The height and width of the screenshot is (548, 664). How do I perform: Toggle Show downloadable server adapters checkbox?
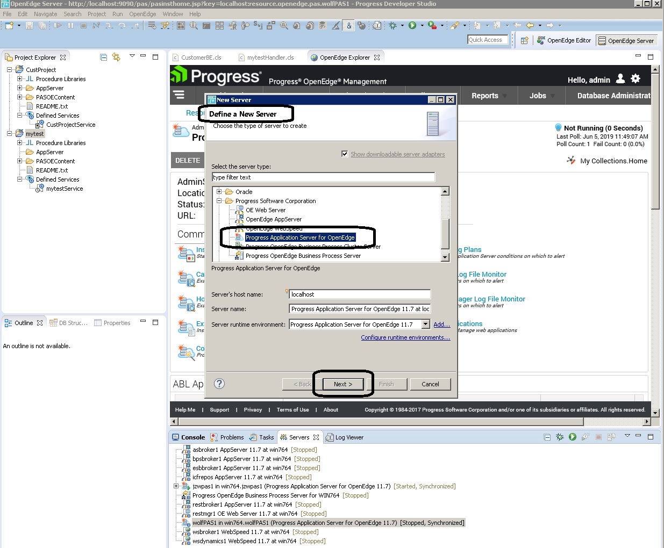tap(345, 154)
